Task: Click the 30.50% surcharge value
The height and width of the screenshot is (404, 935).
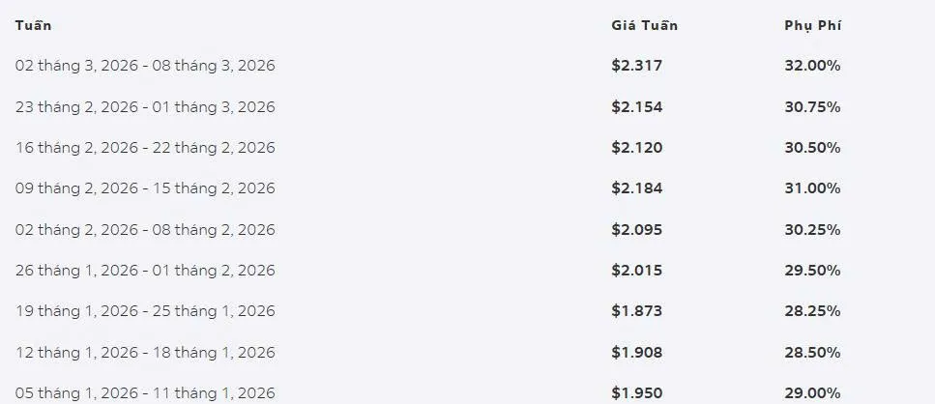Action: [x=812, y=148]
